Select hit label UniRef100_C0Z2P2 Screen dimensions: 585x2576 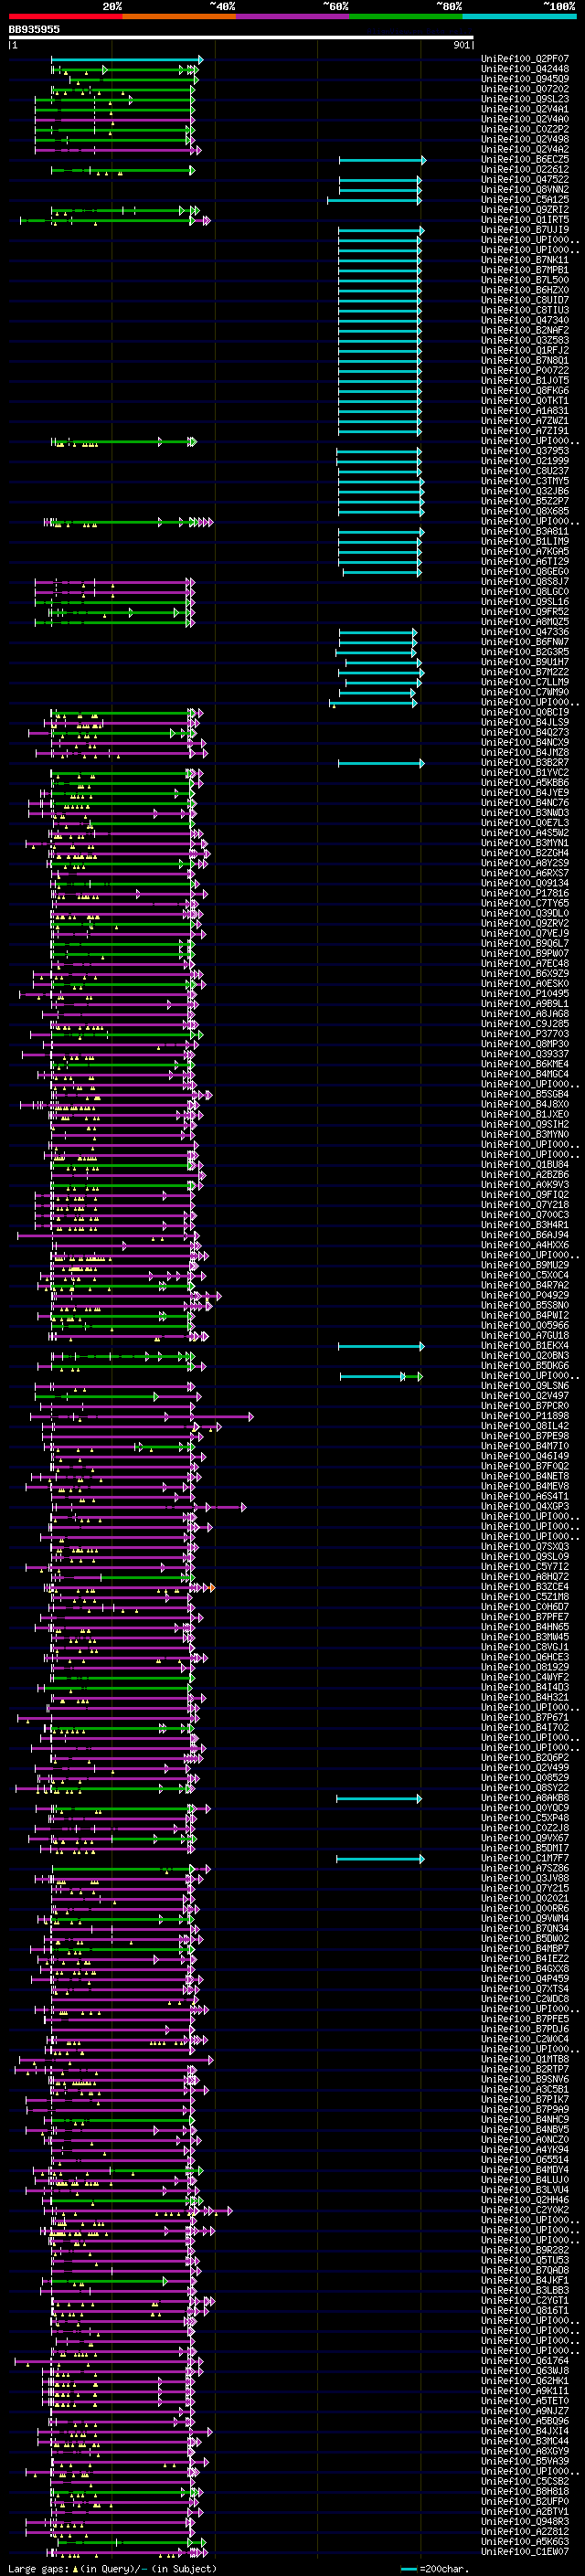tap(525, 129)
